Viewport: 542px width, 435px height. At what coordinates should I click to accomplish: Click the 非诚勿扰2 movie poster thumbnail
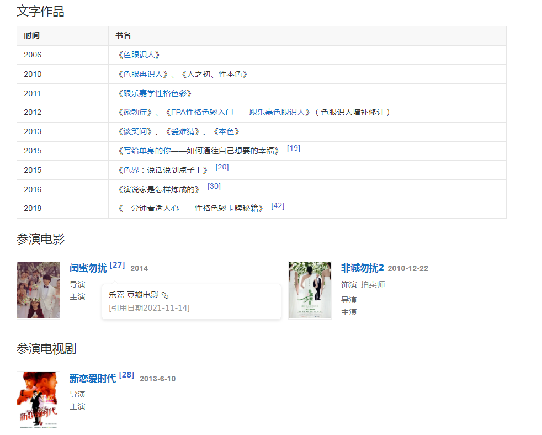click(310, 290)
